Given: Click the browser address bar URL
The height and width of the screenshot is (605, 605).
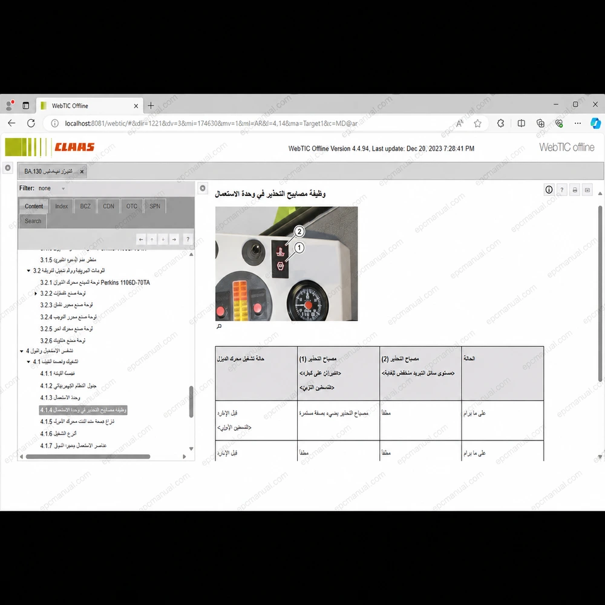Looking at the screenshot, I should tap(211, 123).
